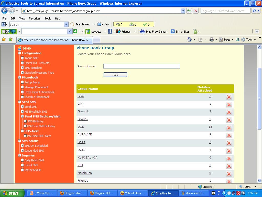This screenshot has width=262, height=197.
Task: Delete the DCL2 group with red X
Action: [229, 151]
